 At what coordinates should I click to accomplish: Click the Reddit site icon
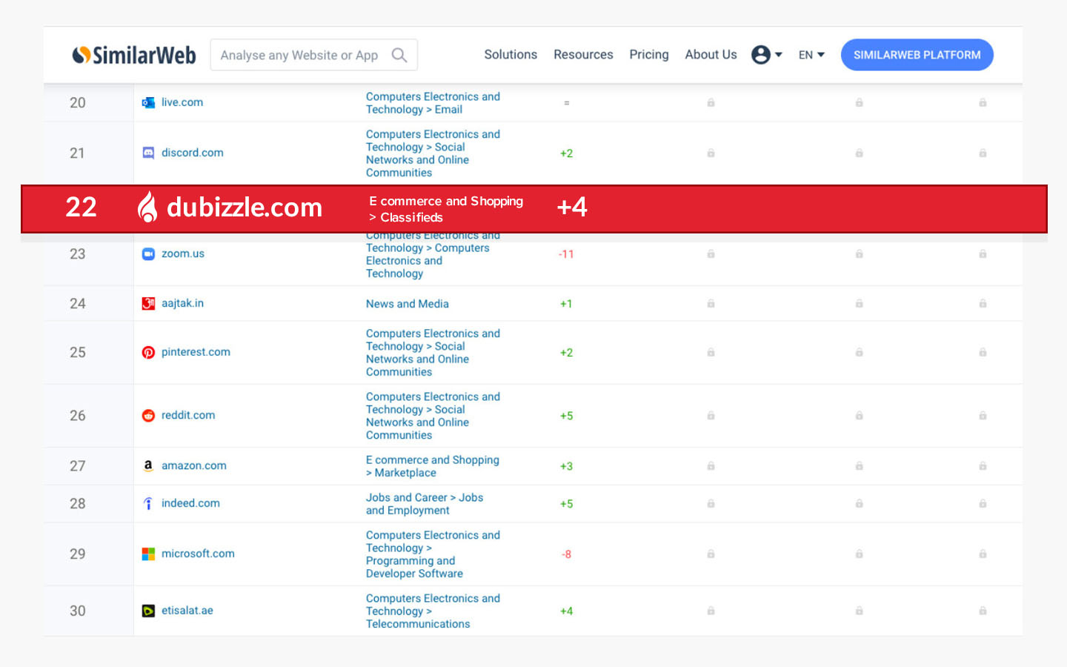point(148,415)
